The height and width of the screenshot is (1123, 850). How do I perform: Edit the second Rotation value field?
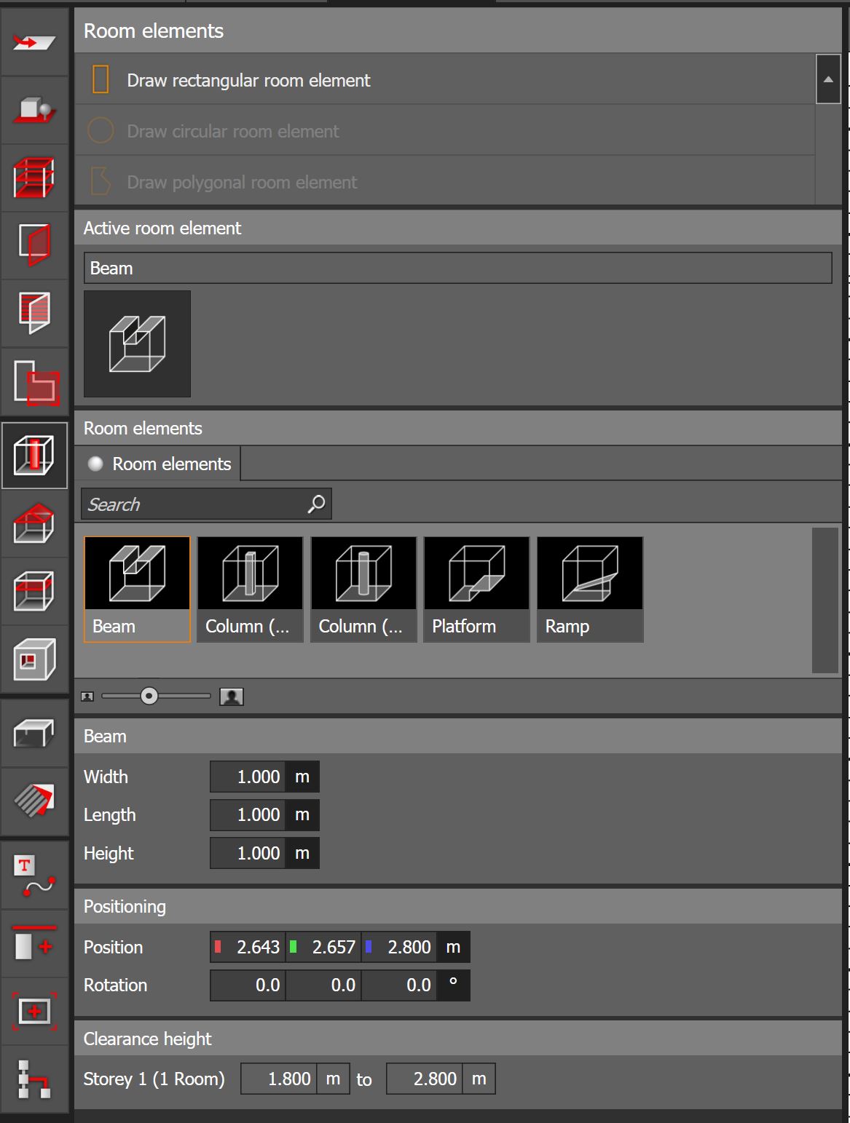coord(323,985)
